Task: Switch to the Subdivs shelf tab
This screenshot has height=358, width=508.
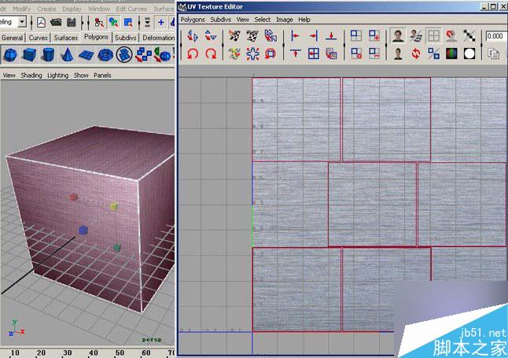Action: point(126,38)
